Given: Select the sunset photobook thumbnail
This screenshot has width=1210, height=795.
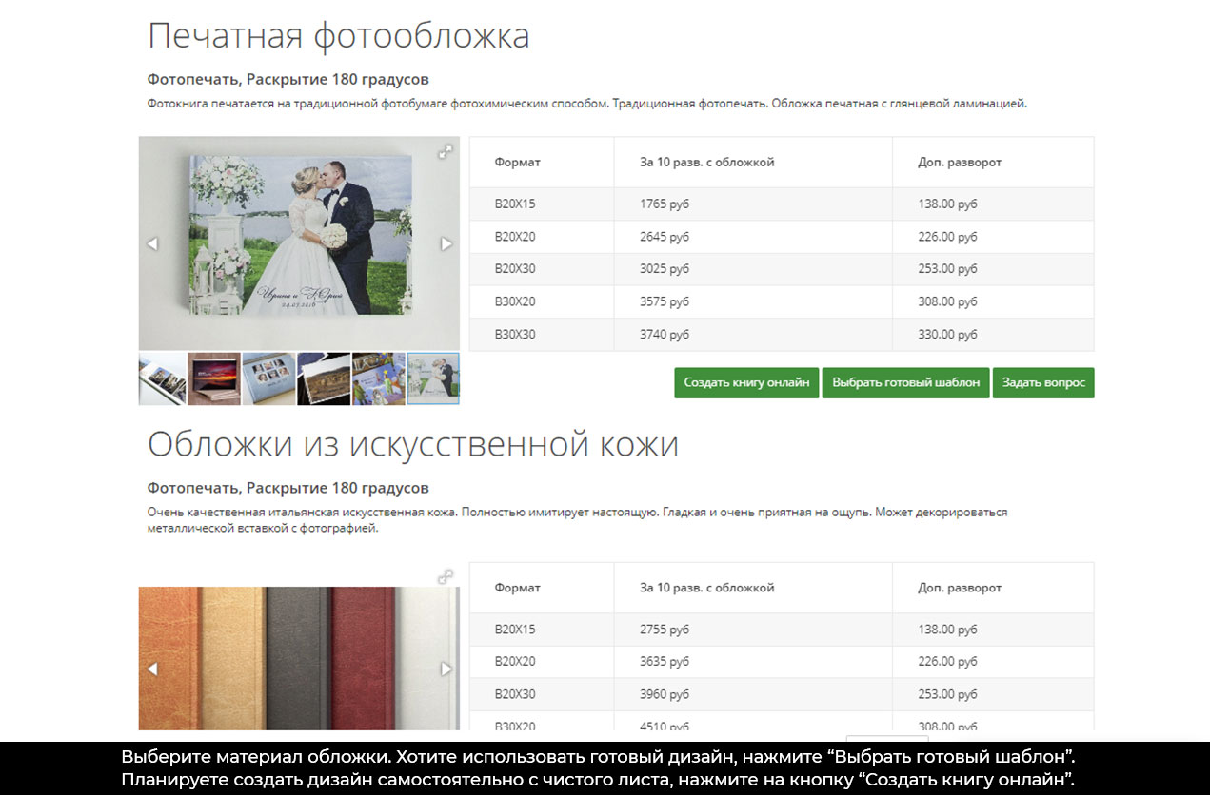Looking at the screenshot, I should click(213, 378).
